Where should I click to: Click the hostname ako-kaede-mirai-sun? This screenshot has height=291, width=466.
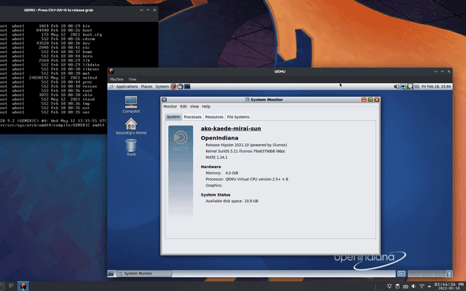[x=231, y=129]
